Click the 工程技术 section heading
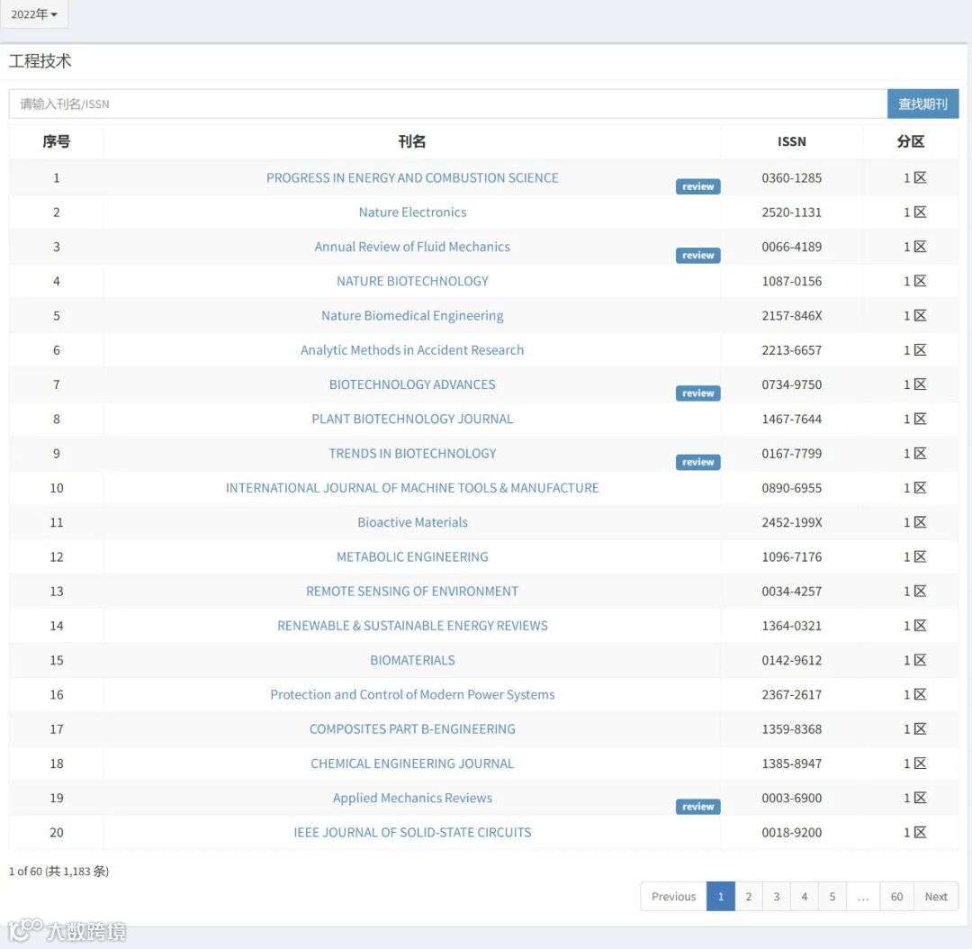This screenshot has width=972, height=949. 40,61
